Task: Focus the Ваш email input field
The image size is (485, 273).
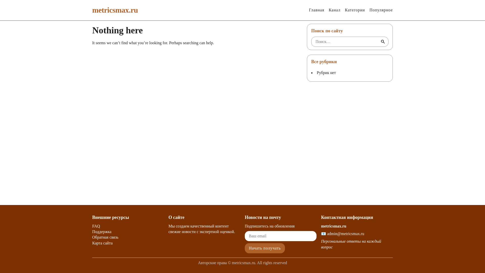Action: coord(280,236)
